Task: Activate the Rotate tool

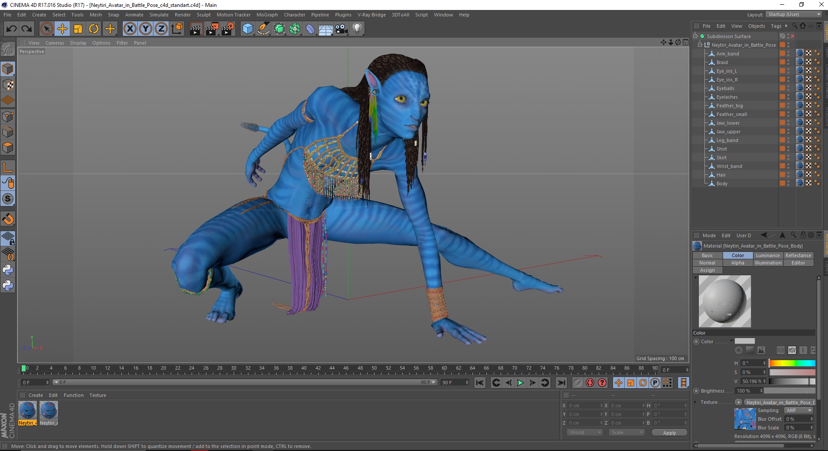Action: point(94,29)
